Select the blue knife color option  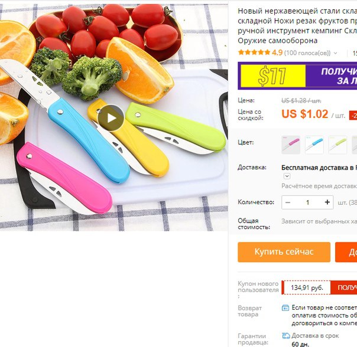click(314, 145)
